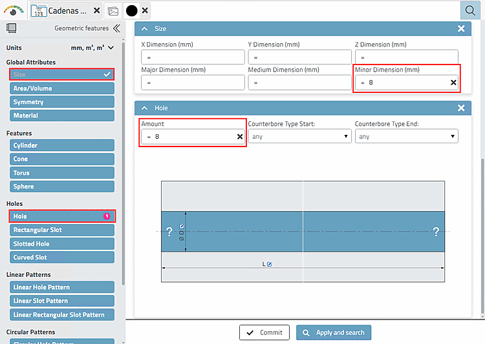485x344 pixels.
Task: Click the X Dimension input field
Action: coord(193,57)
